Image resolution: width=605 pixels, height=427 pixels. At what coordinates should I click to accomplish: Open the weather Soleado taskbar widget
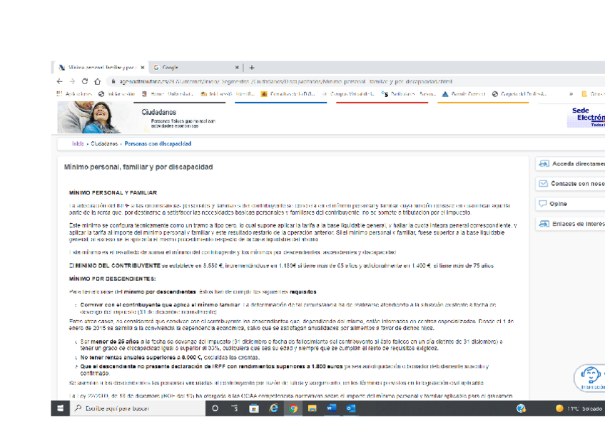point(579,408)
